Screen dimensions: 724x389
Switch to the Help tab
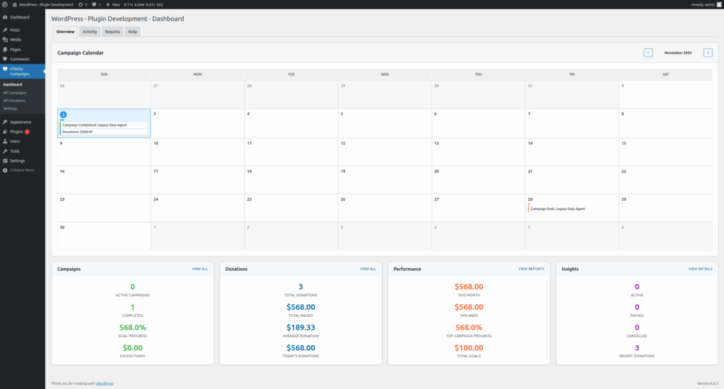coord(132,32)
